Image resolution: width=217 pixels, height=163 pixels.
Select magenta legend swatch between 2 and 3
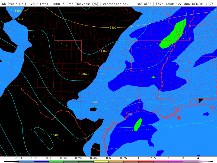pyautogui.click(x=176, y=162)
